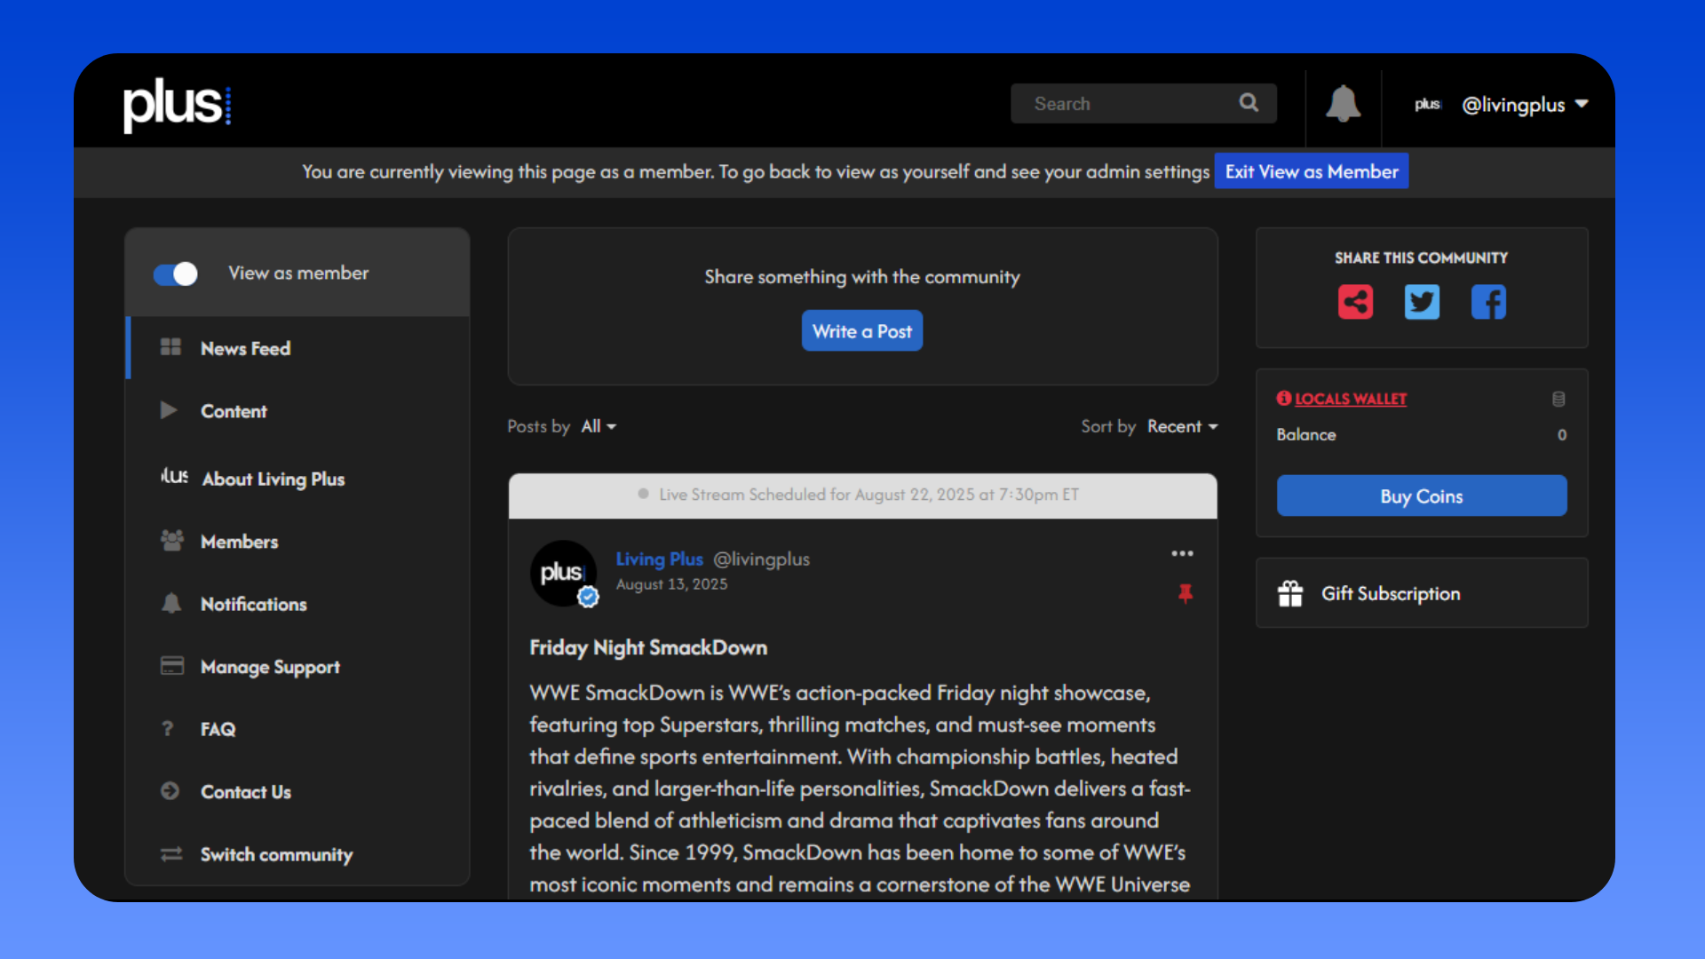This screenshot has width=1705, height=959.
Task: Click the About Living Plus logo icon
Action: pyautogui.click(x=175, y=476)
